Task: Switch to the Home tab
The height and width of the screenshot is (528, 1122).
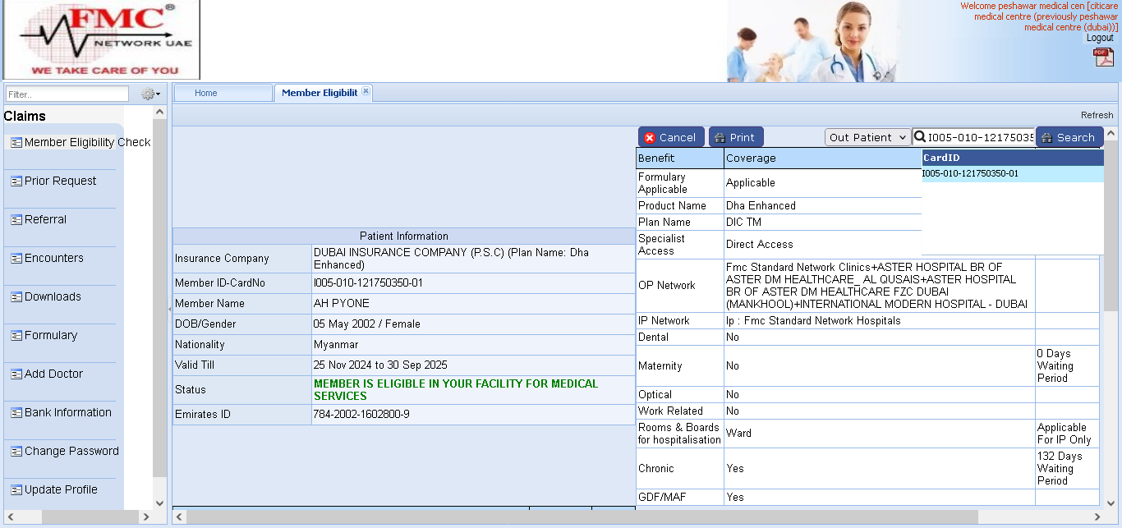Action: pyautogui.click(x=206, y=93)
